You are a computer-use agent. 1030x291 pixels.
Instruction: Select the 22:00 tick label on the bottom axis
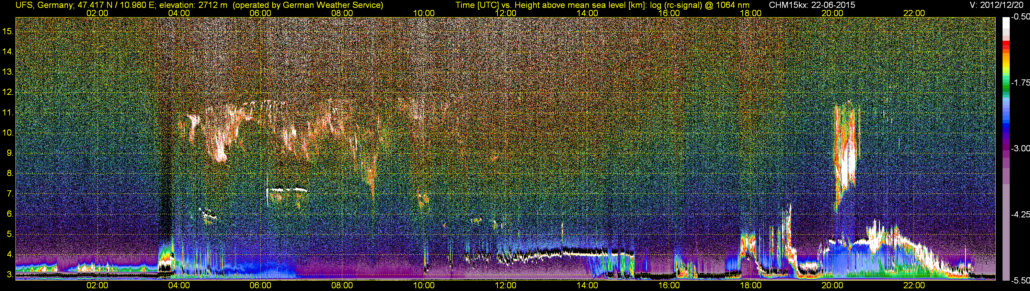tap(914, 286)
